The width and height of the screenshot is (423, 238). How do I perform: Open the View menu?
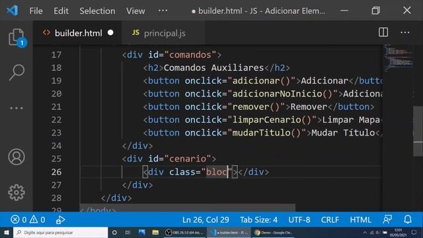[135, 11]
